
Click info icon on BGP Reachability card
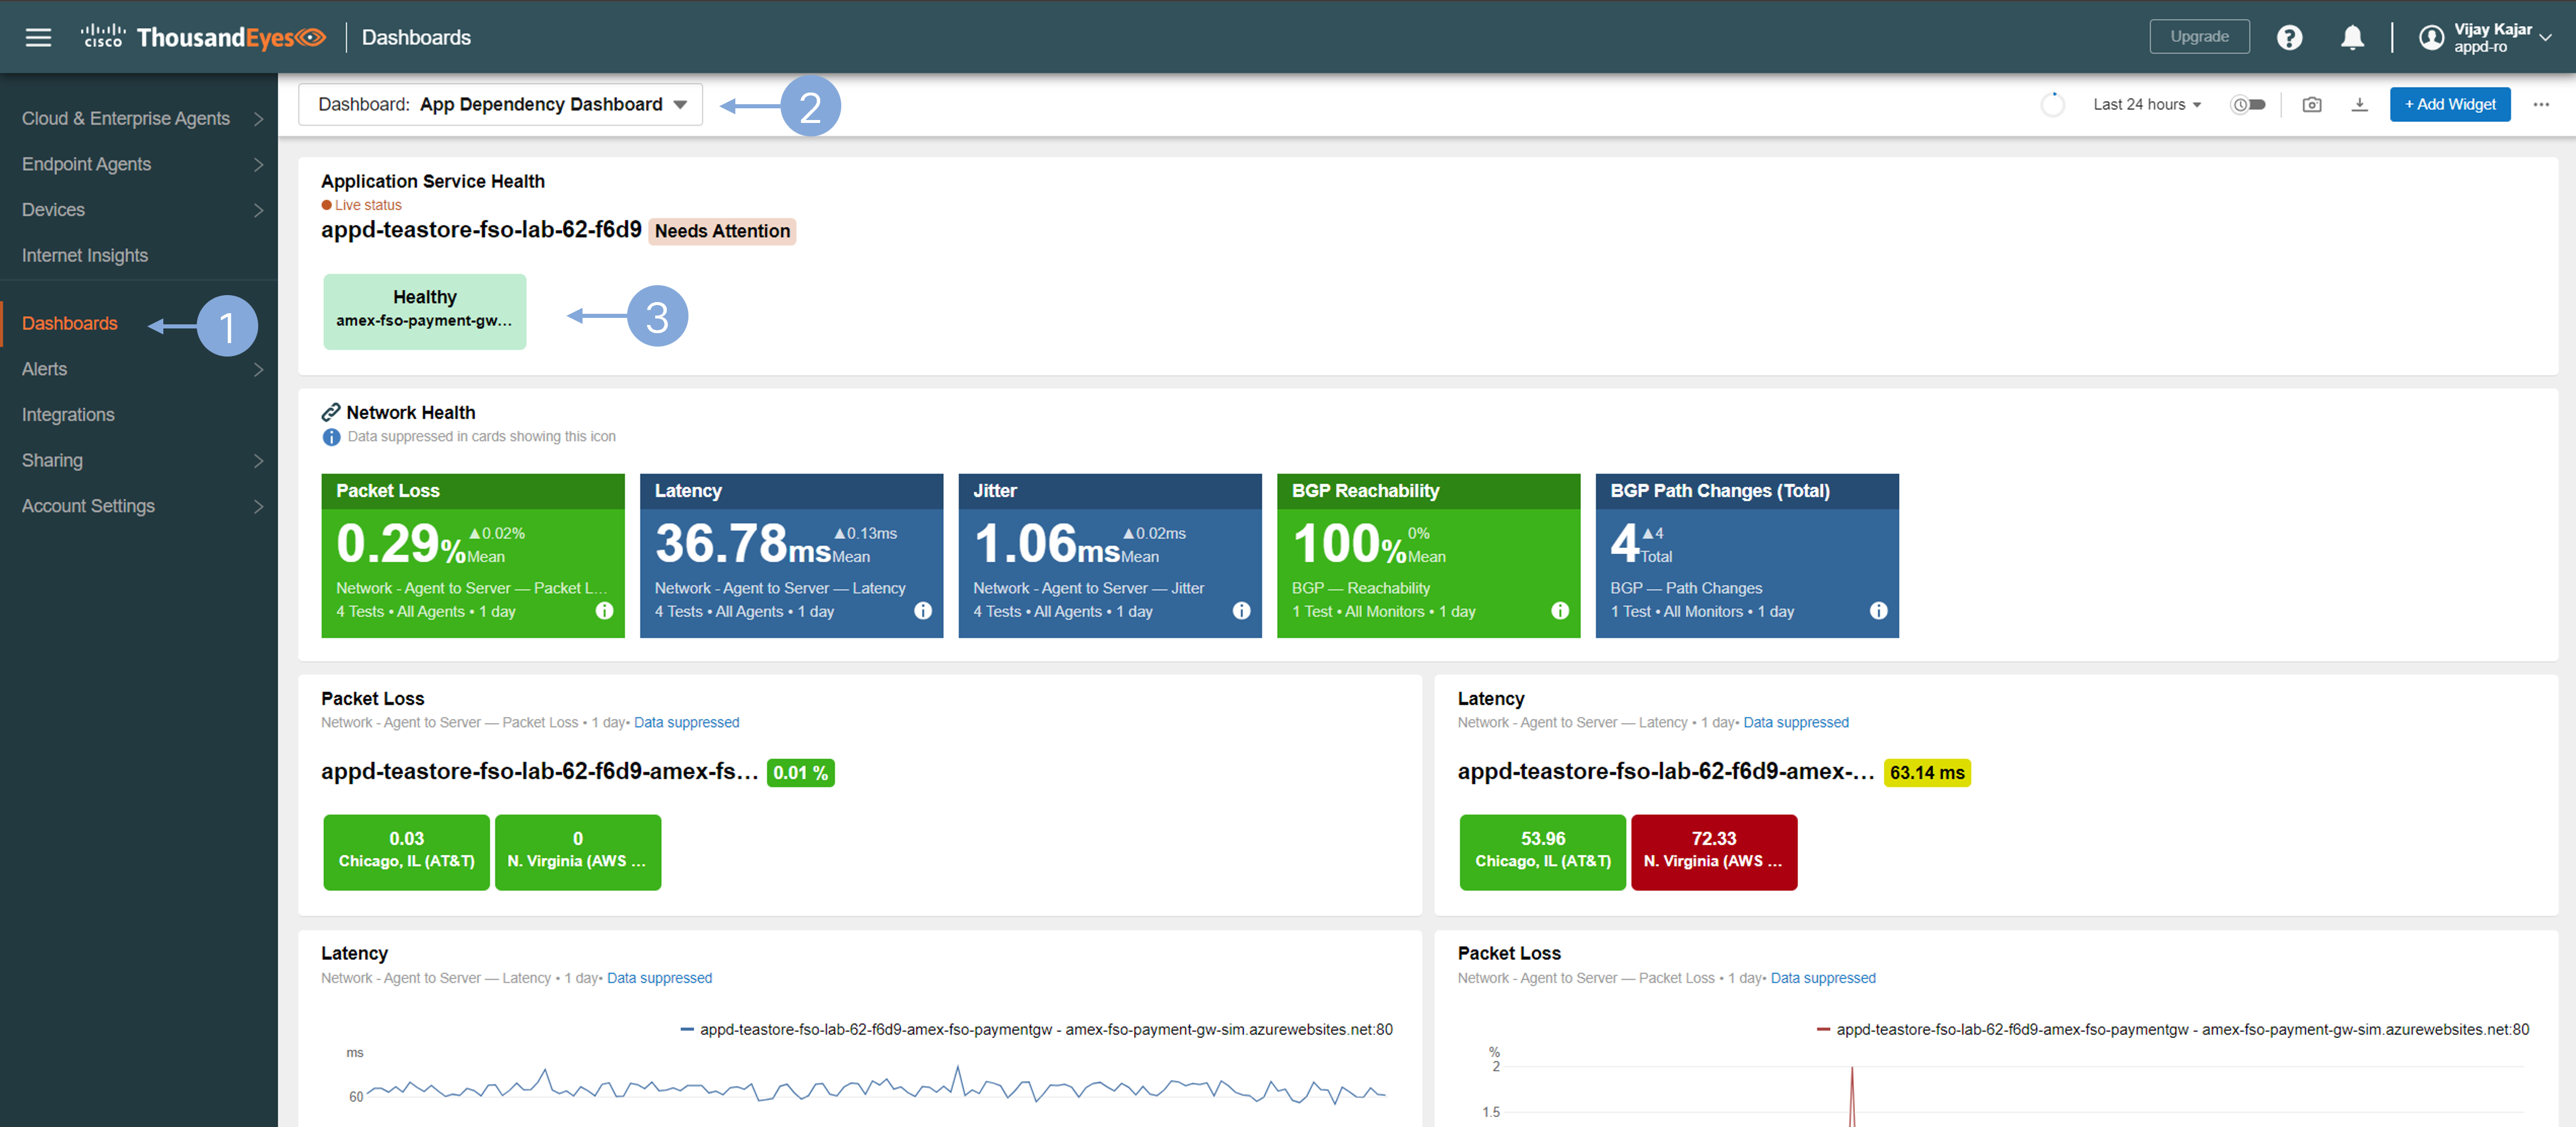click(1559, 611)
